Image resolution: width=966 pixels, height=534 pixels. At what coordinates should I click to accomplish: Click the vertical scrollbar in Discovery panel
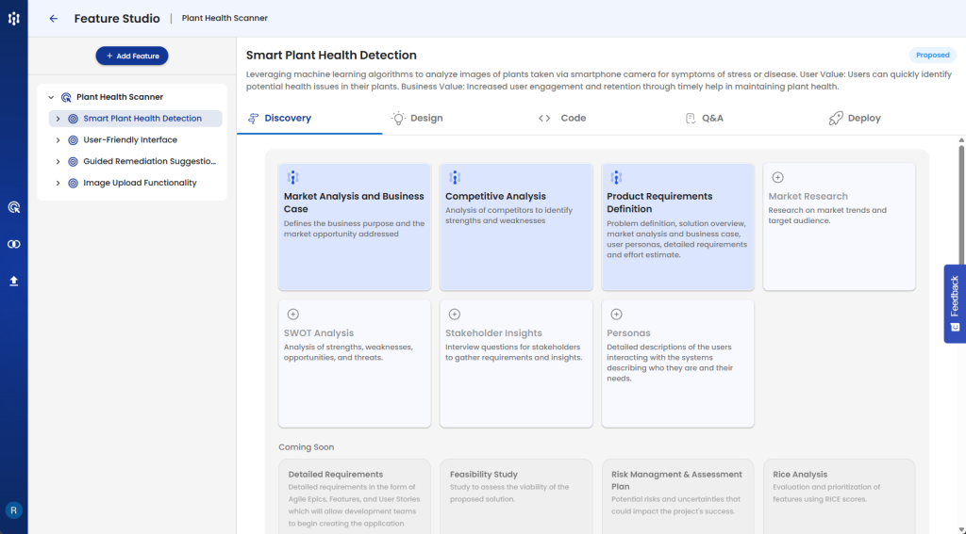(x=960, y=207)
